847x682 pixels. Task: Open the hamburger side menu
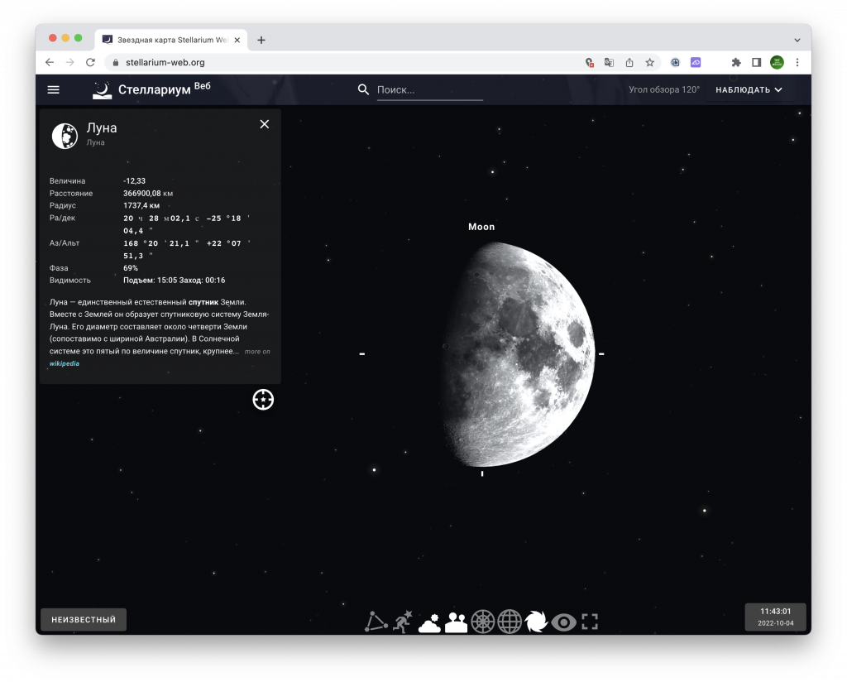[54, 90]
